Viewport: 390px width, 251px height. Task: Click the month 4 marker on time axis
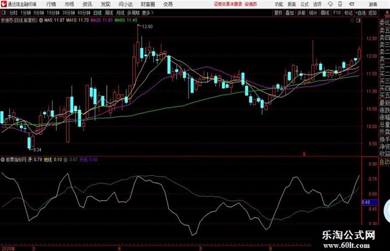pos(120,249)
